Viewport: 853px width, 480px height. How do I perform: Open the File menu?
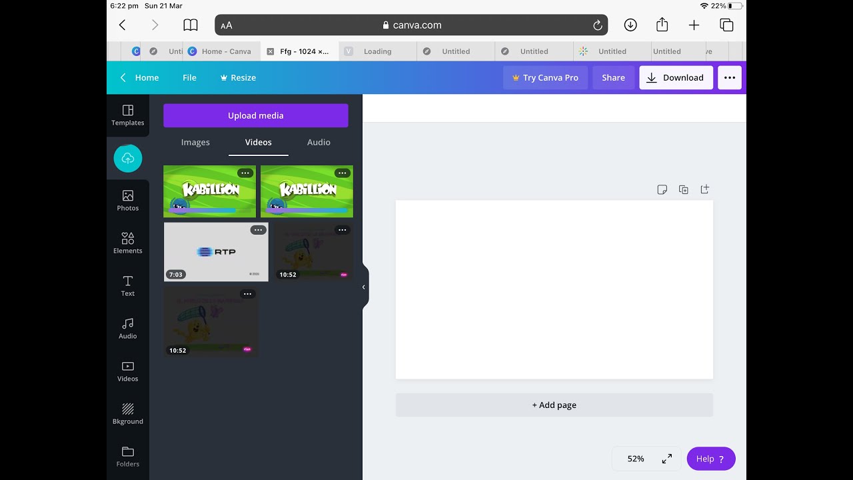(x=189, y=77)
